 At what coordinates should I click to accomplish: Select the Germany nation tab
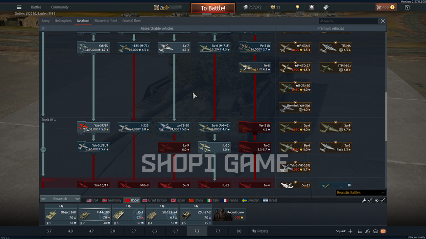pos(112,200)
